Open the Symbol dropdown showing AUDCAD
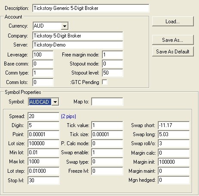The image size is (199, 196). click(43, 102)
